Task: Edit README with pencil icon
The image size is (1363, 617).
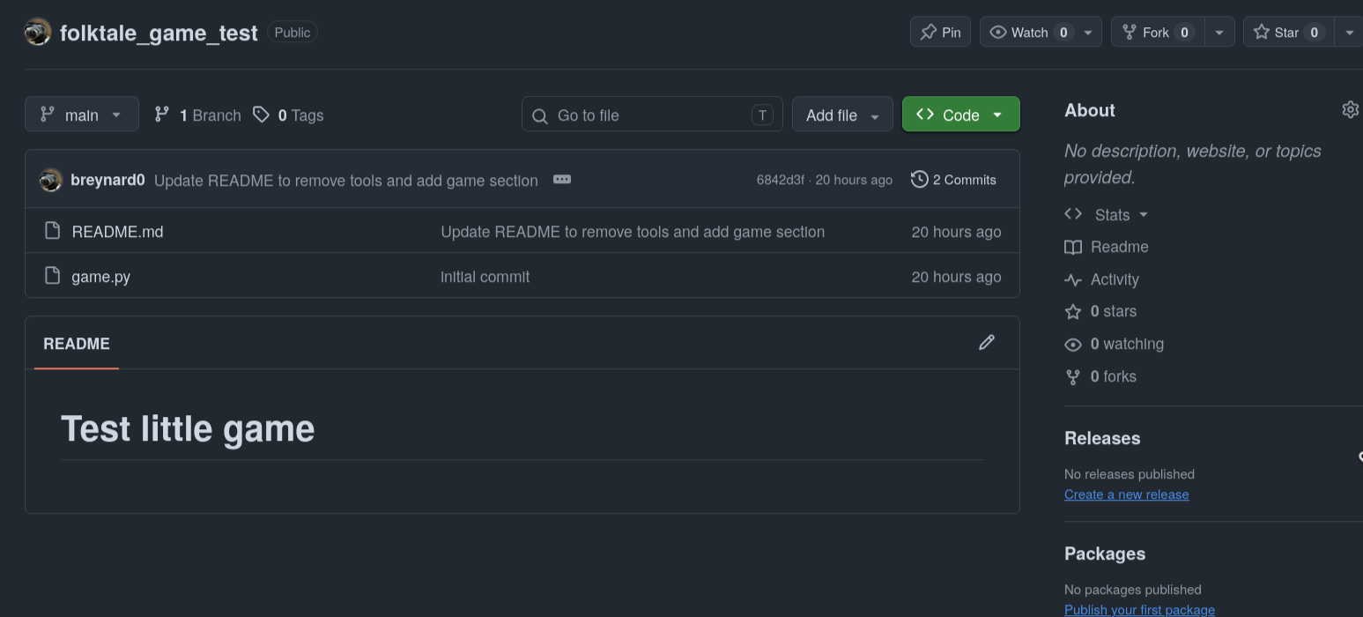Action: click(987, 342)
